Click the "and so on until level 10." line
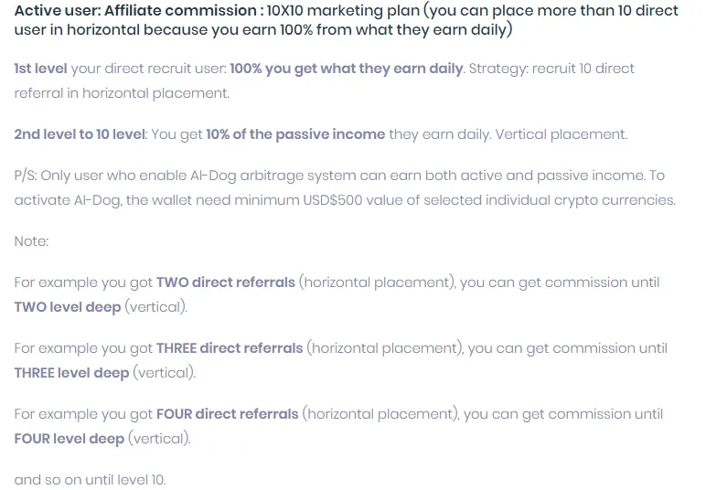The width and height of the screenshot is (706, 490). (x=90, y=480)
